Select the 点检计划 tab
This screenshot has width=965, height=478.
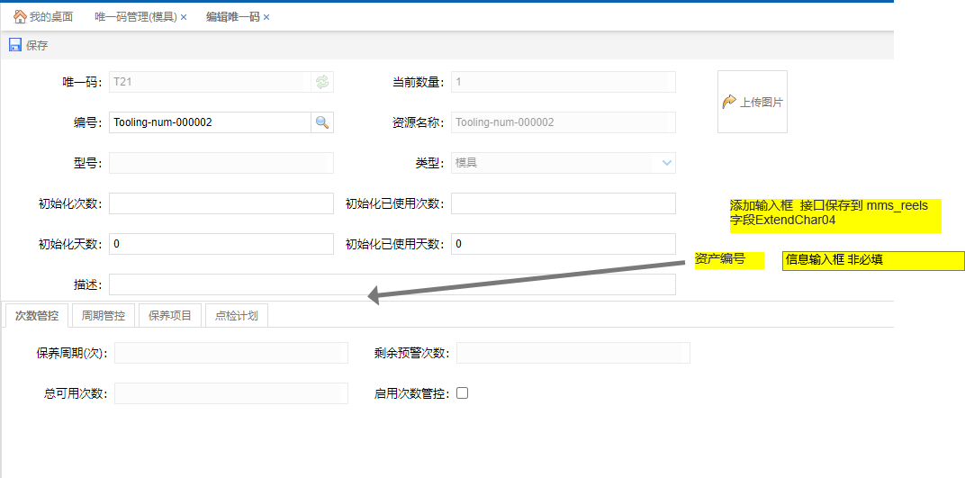[x=236, y=316]
